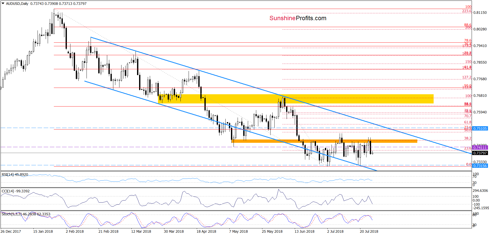Select 0.73330 on the price scale
The width and height of the screenshot is (489, 235).
coord(480,162)
